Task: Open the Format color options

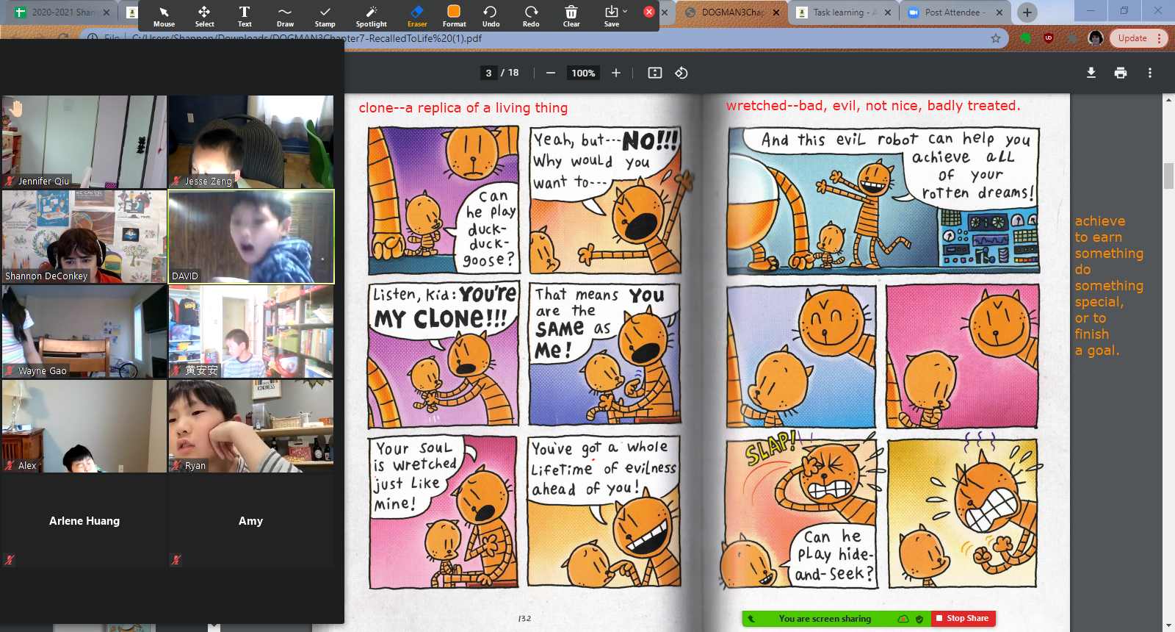Action: click(454, 16)
